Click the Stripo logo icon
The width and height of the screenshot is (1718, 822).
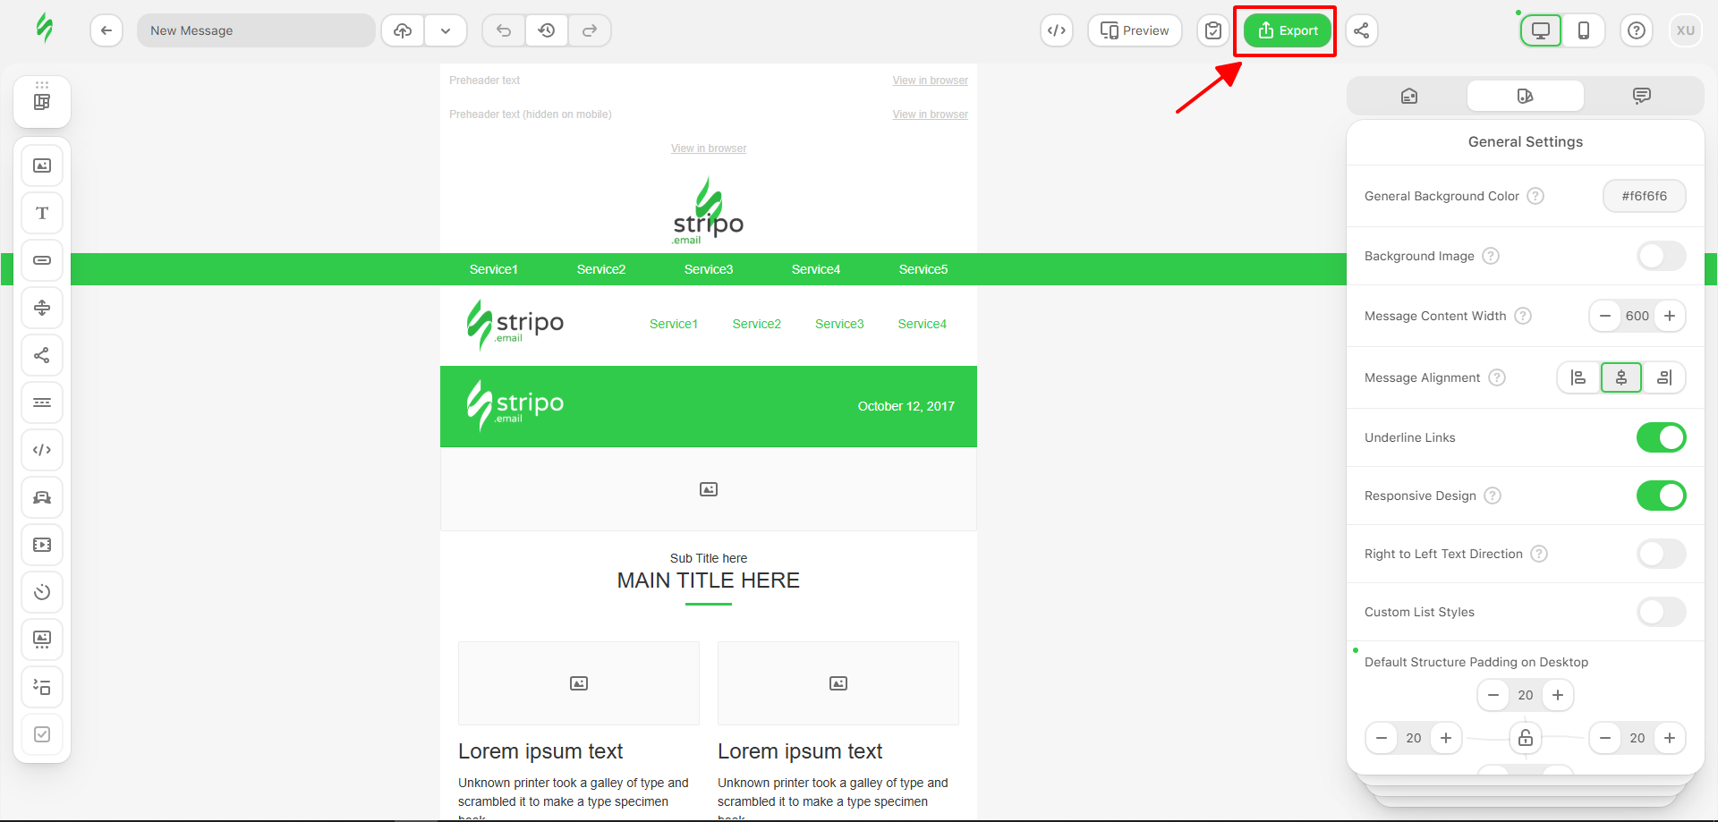pyautogui.click(x=44, y=29)
